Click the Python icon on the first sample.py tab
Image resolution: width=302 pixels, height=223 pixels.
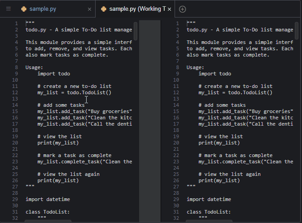24,9
